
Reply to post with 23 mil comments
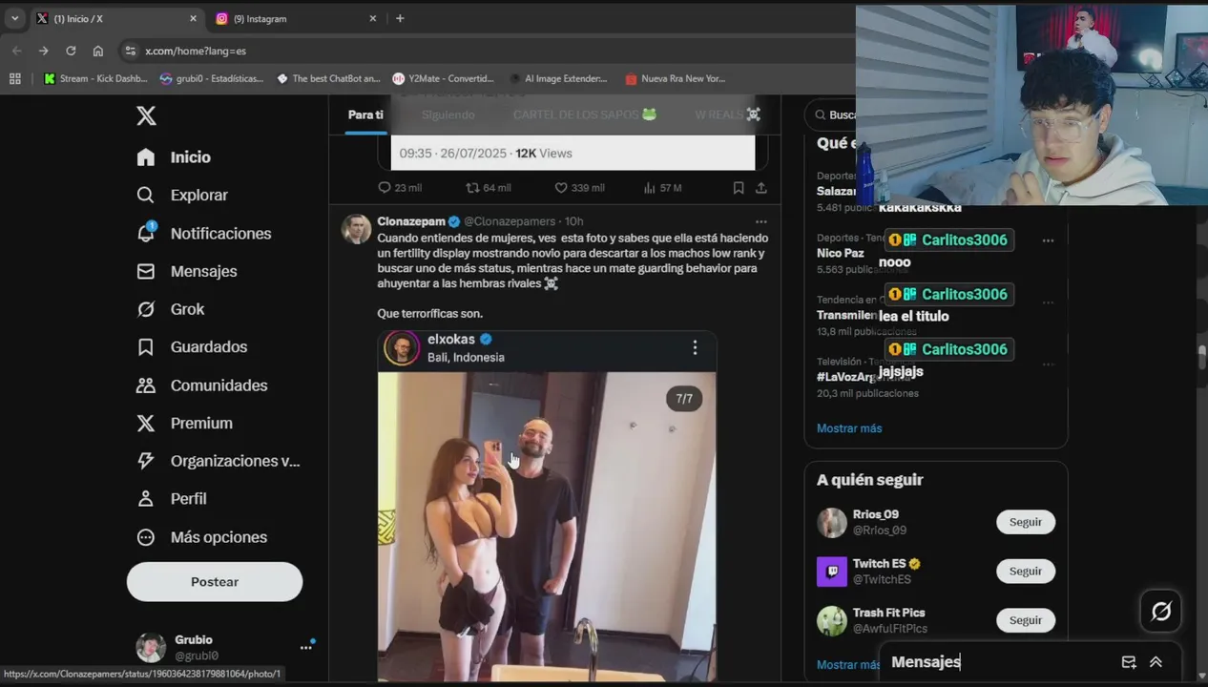pos(400,188)
